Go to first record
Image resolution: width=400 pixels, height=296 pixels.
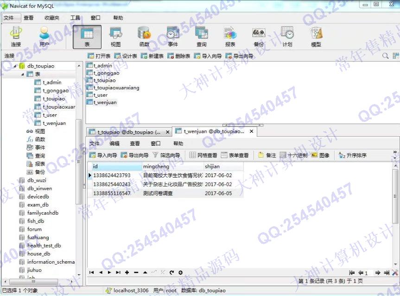pos(92,272)
